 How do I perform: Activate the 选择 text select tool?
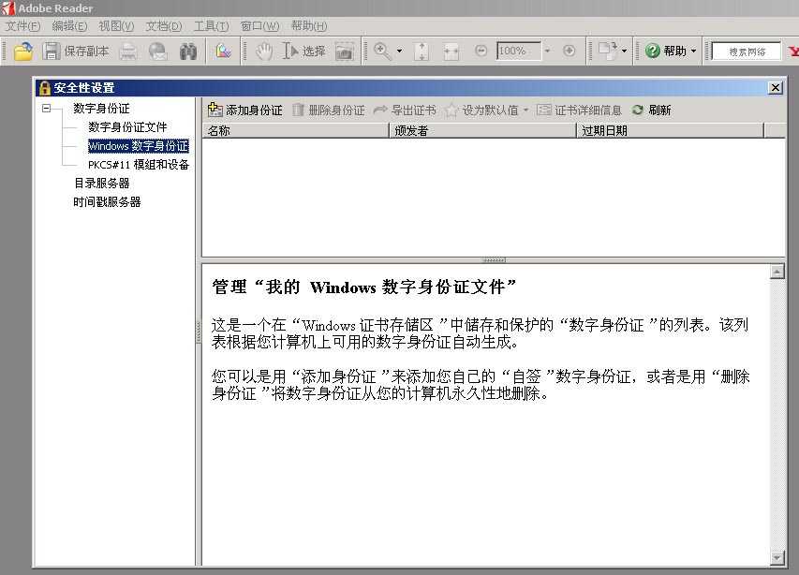coord(304,51)
